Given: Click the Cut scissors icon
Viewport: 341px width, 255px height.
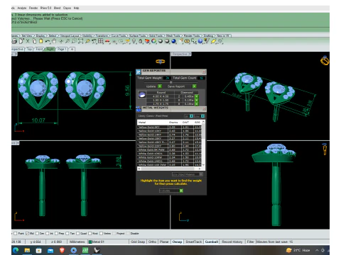Looking at the screenshot, I should point(28,41).
